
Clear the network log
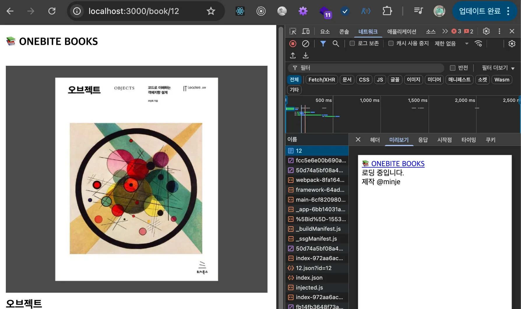(306, 44)
